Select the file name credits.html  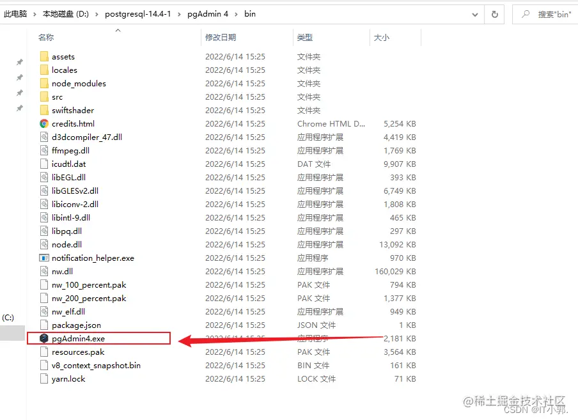click(x=73, y=124)
